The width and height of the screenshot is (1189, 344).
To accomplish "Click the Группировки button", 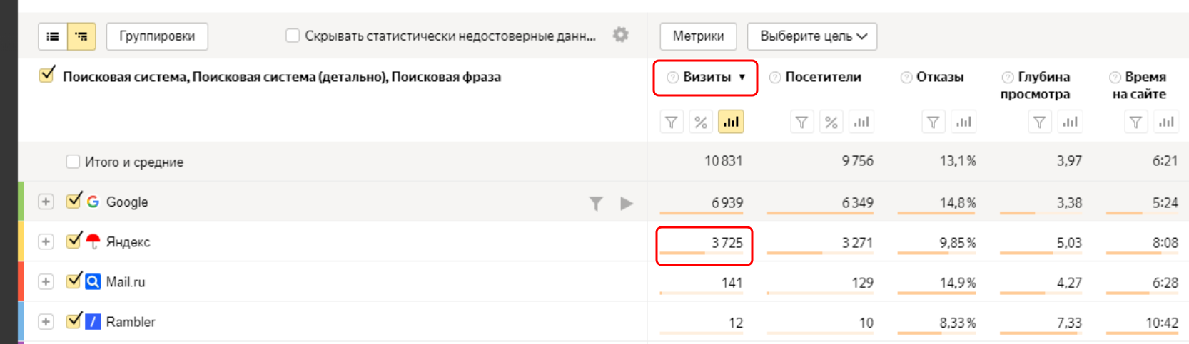I will point(157,36).
